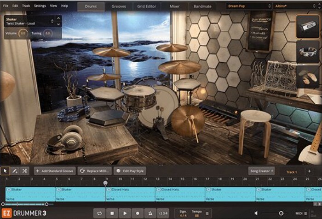Open the View menu
The image size is (322, 219).
coord(53,6)
